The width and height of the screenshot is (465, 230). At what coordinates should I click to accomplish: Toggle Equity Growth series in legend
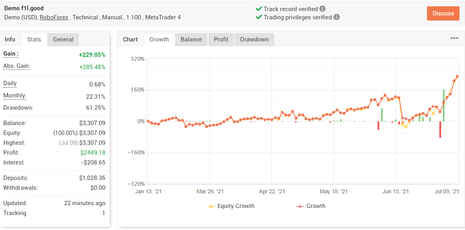(230, 206)
